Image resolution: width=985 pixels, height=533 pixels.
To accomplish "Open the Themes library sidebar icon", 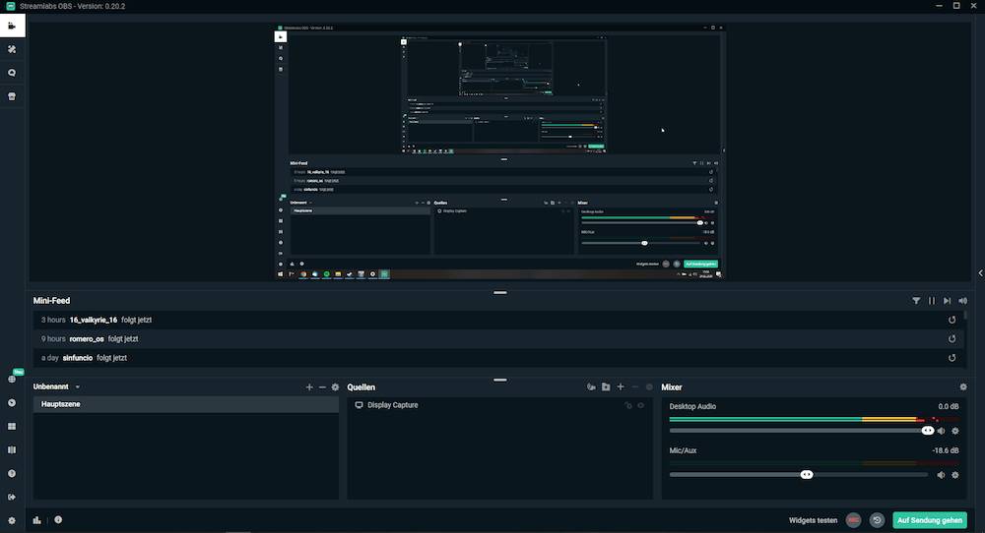I will 12,49.
